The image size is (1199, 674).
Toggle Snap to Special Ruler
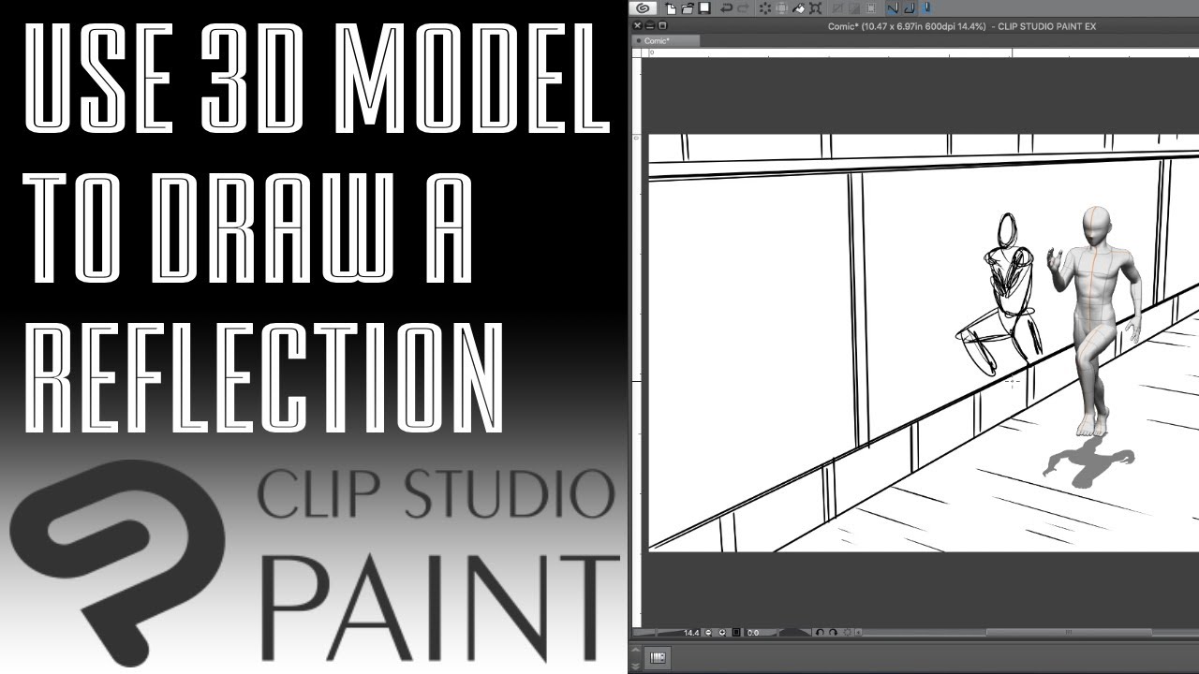(909, 8)
